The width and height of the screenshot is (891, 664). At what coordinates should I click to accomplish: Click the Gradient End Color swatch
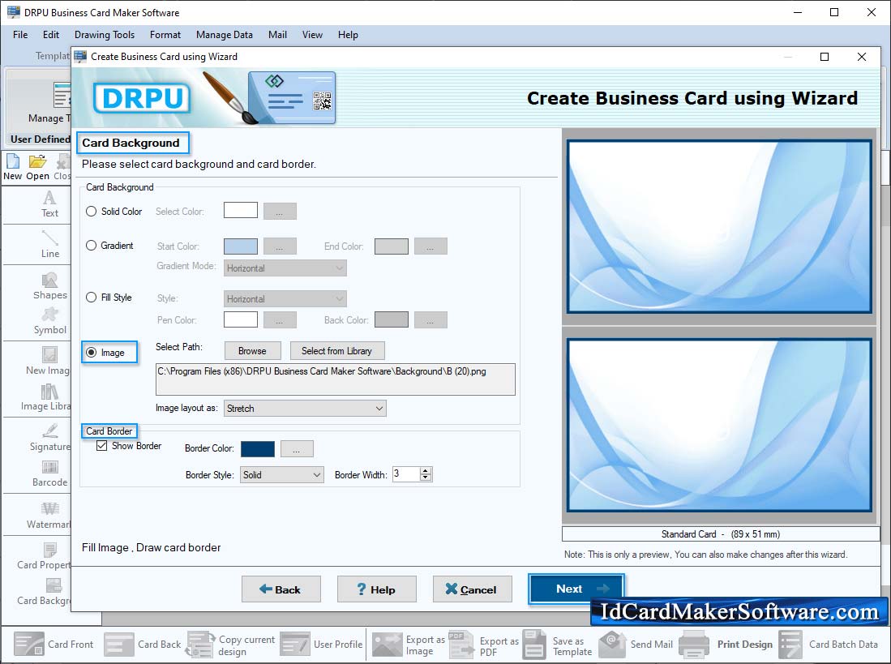(x=392, y=246)
